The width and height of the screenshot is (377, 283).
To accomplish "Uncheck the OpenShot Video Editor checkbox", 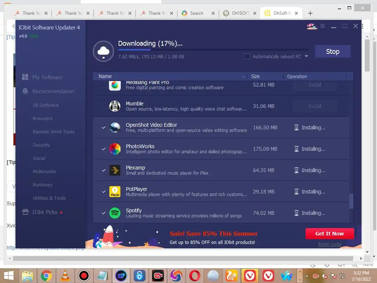I will 103,127.
